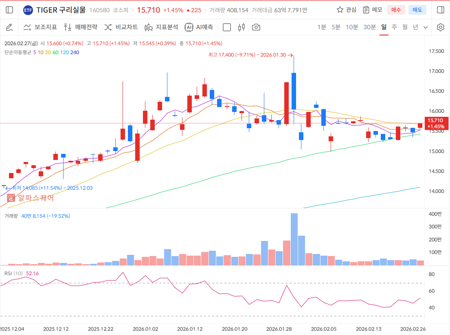Open 보조지표 indicators menu
This screenshot has height=335, width=450.
(40, 27)
